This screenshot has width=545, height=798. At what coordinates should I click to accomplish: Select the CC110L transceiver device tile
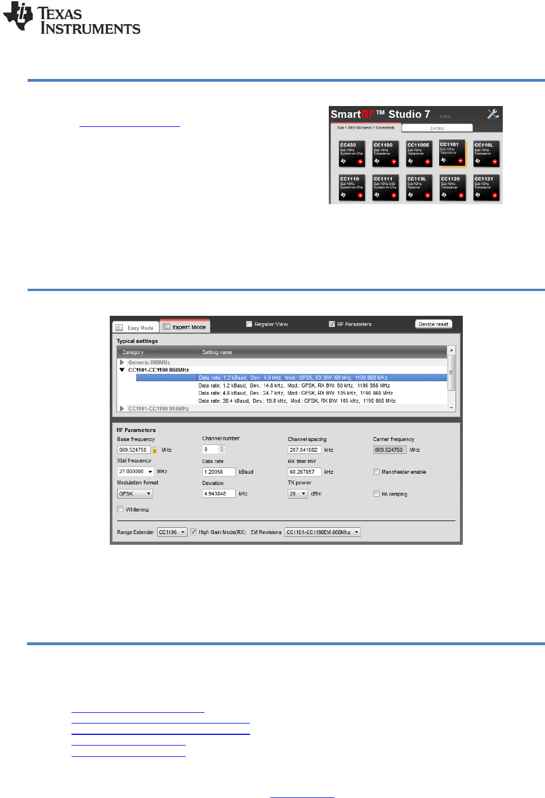(x=486, y=154)
